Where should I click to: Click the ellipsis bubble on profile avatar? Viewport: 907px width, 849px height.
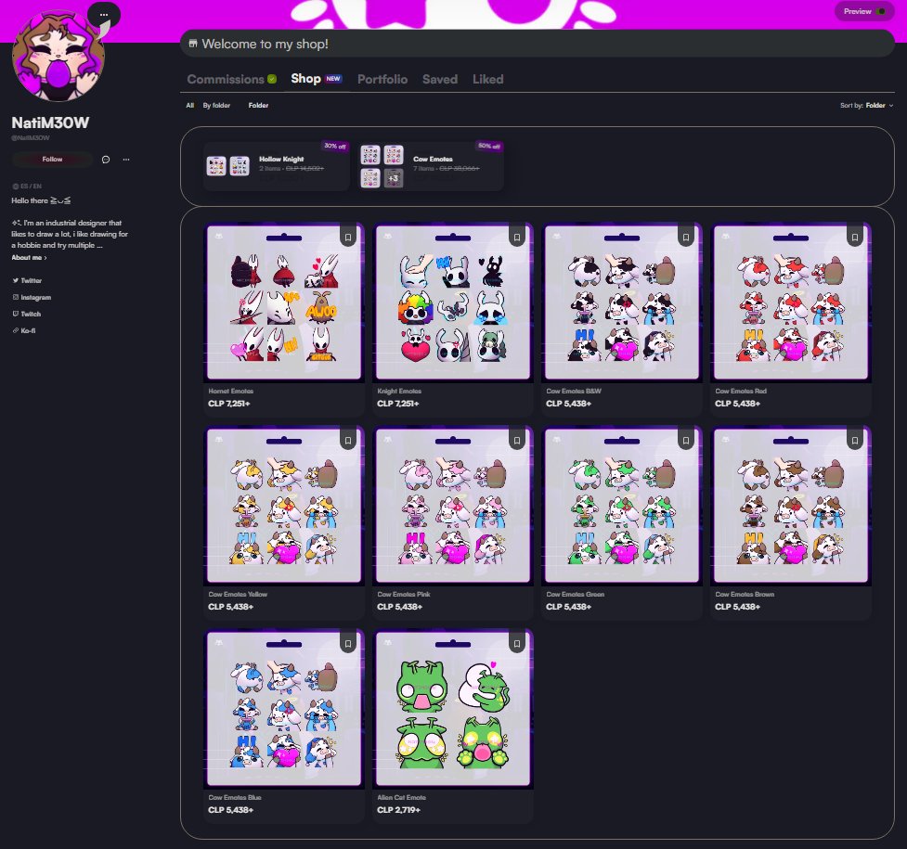pos(104,15)
